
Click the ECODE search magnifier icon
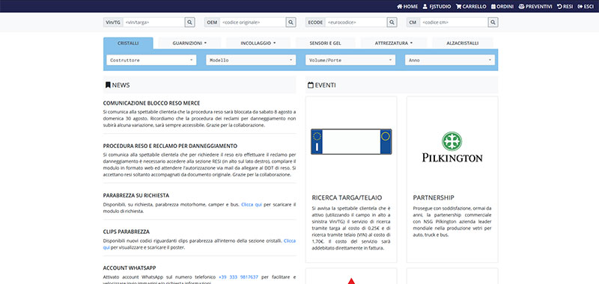click(392, 22)
